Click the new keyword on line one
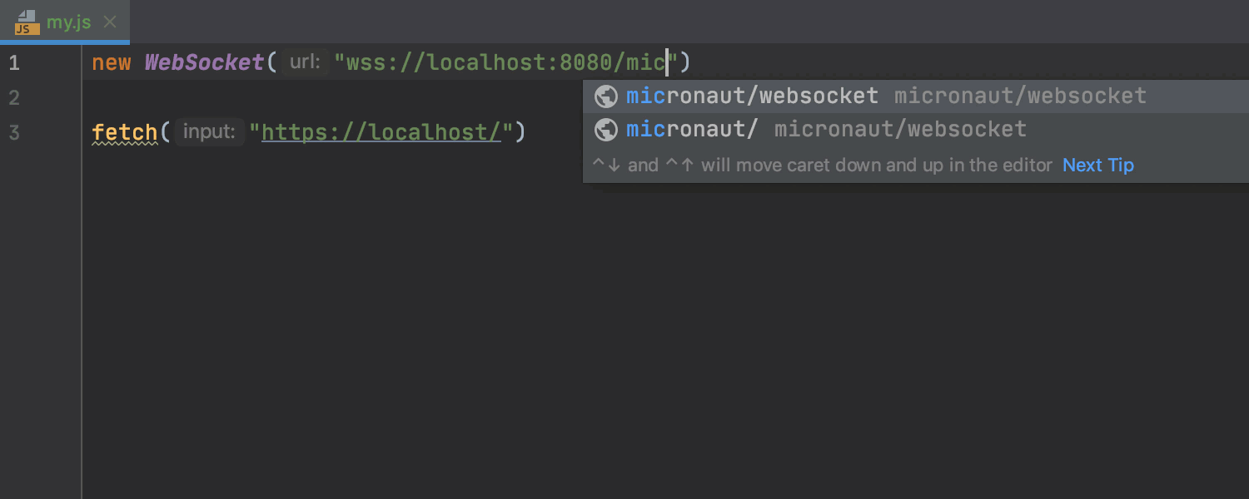This screenshot has height=499, width=1249. pyautogui.click(x=111, y=63)
